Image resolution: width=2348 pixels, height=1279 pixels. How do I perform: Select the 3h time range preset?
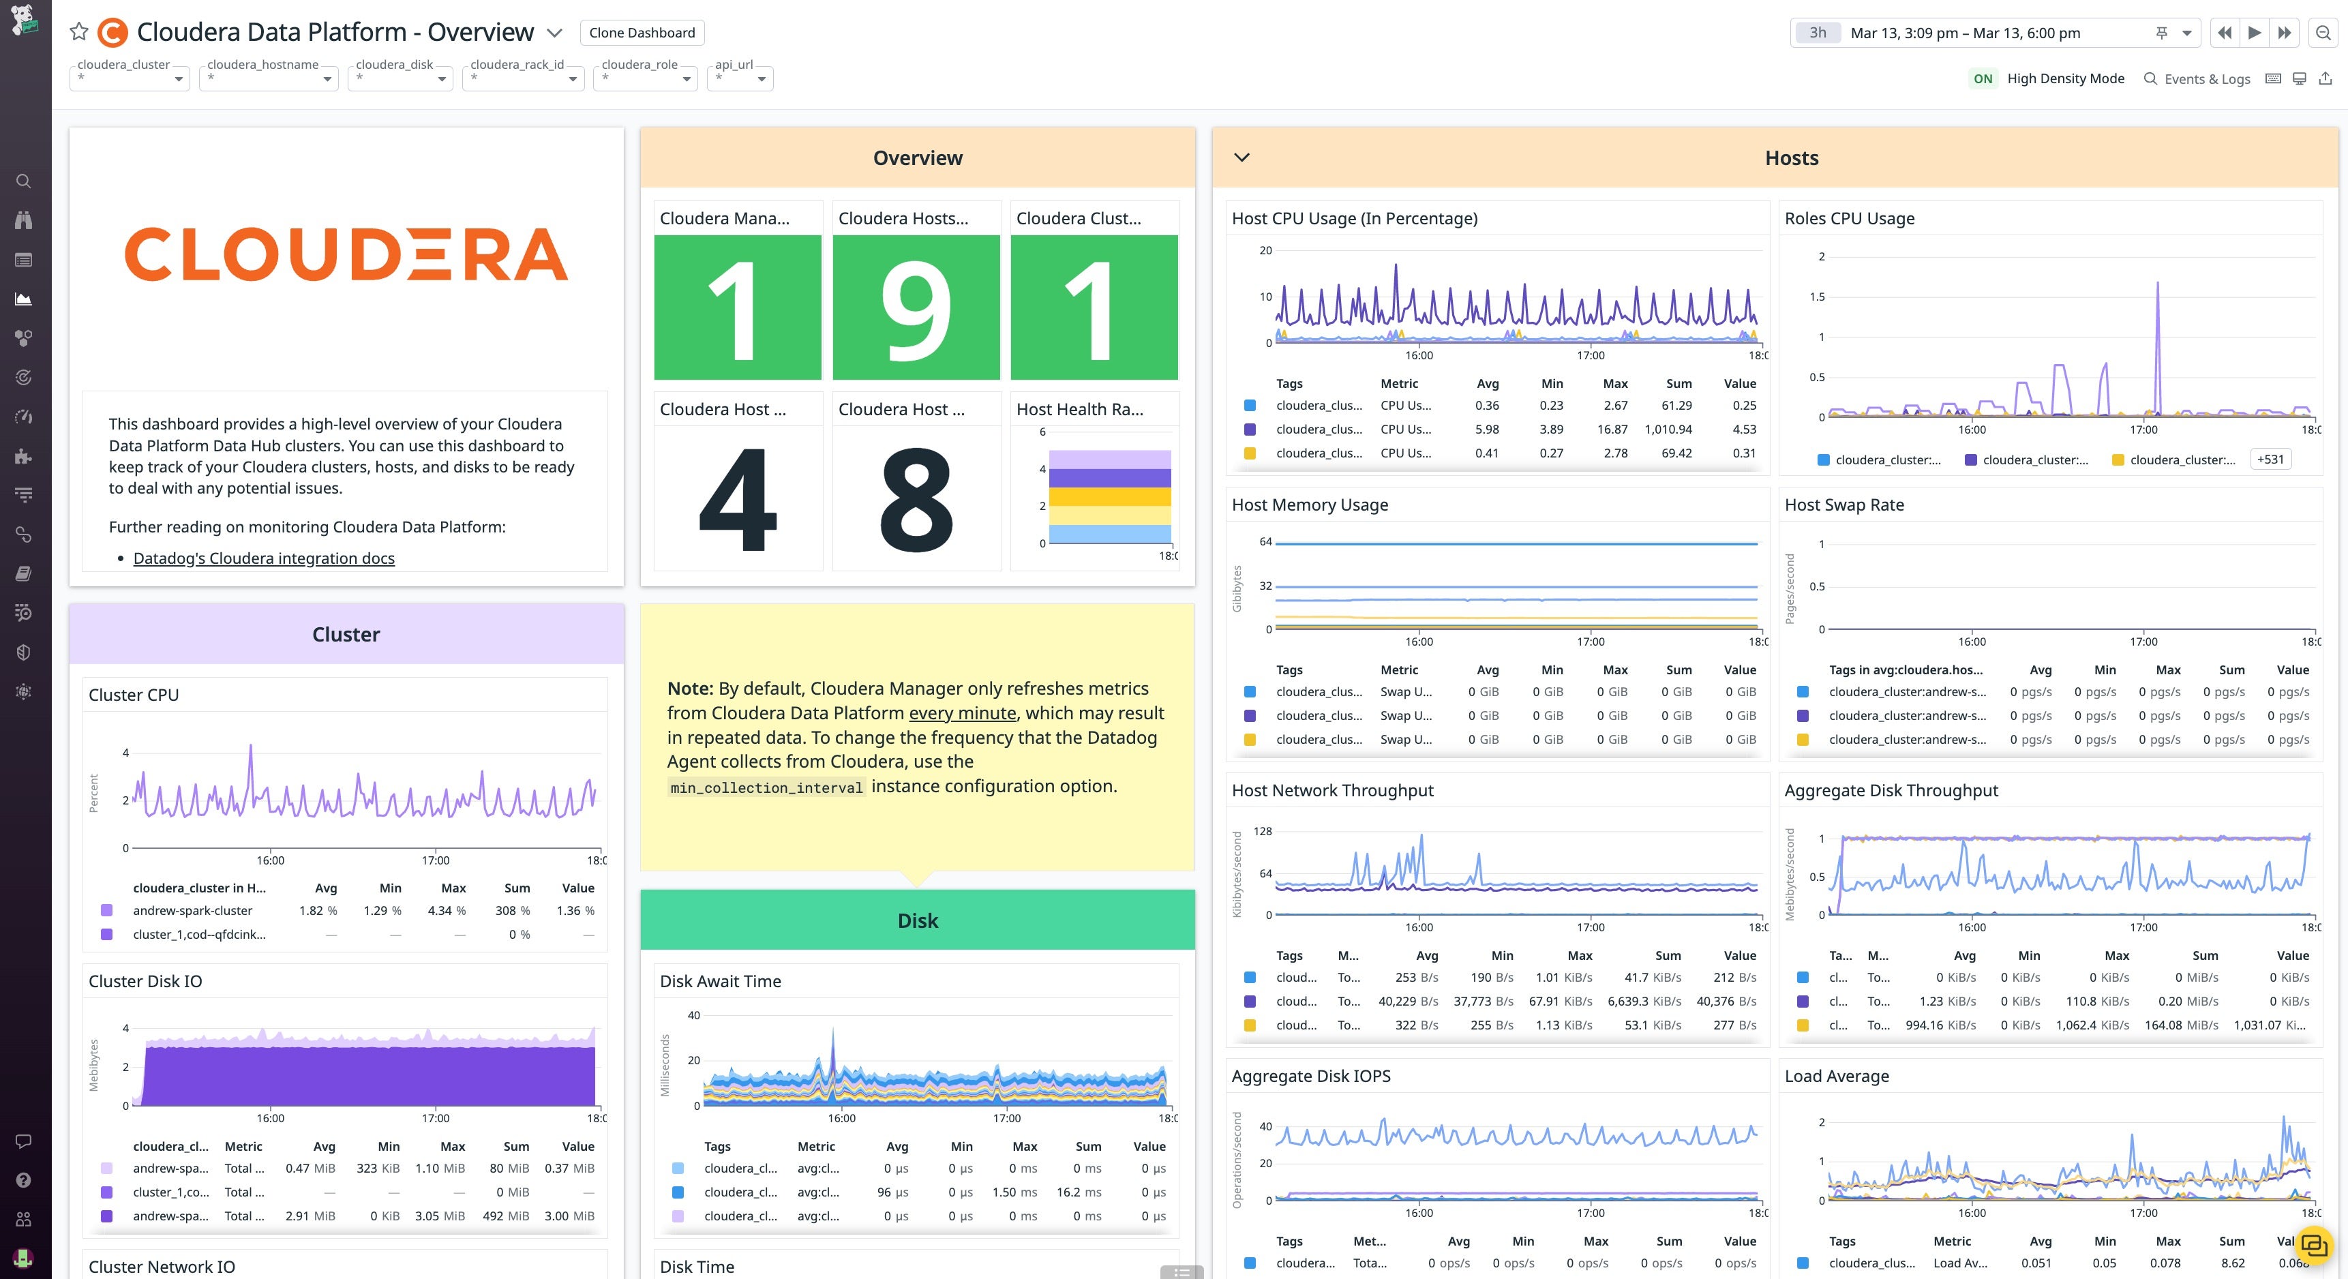[1820, 33]
